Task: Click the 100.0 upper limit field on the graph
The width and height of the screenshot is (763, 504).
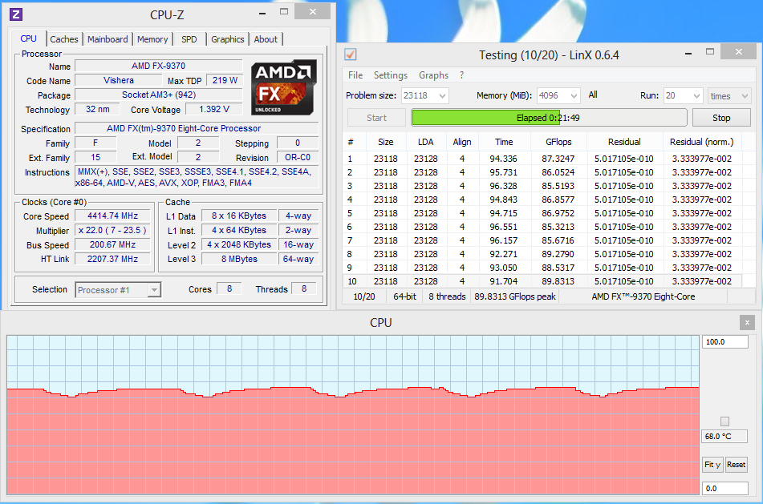Action: pyautogui.click(x=724, y=341)
